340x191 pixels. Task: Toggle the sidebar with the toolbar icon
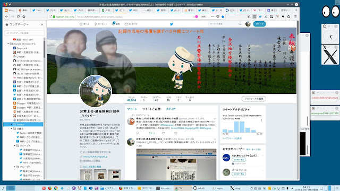[254, 16]
